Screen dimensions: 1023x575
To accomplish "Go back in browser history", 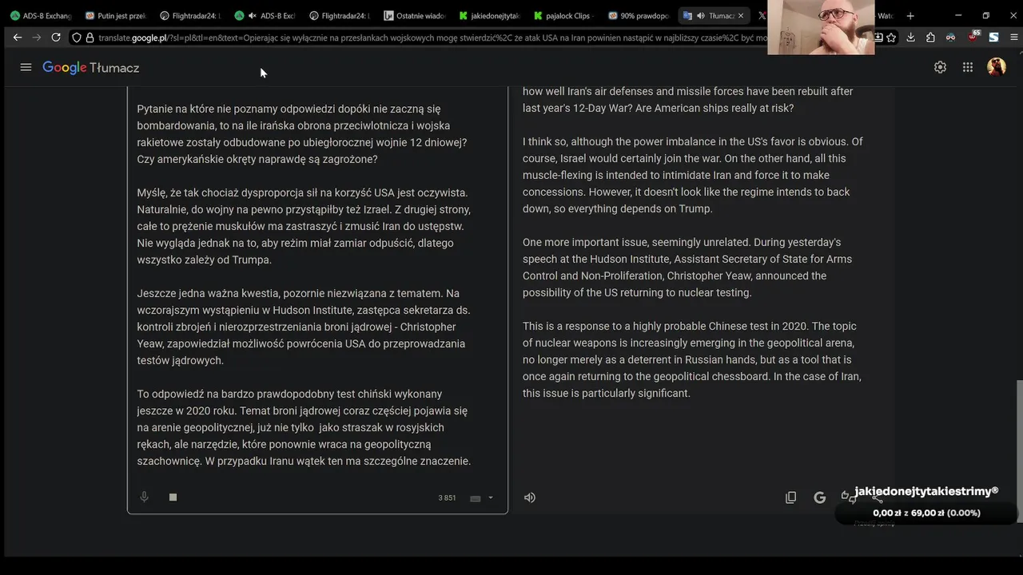I will point(17,37).
